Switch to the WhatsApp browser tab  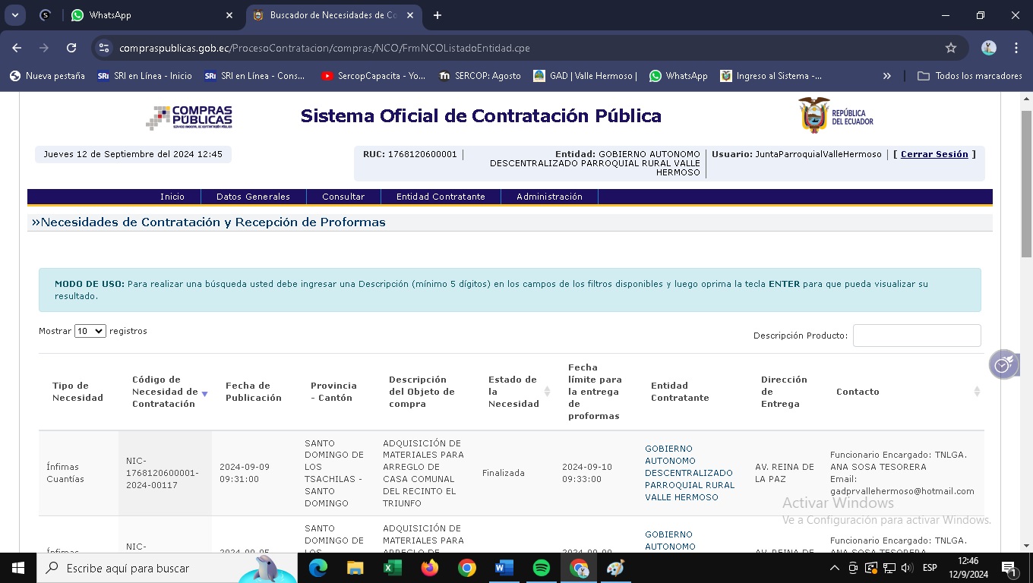152,15
